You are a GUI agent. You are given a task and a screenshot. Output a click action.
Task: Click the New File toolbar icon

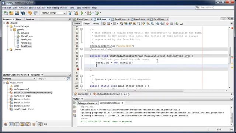point(6,13)
